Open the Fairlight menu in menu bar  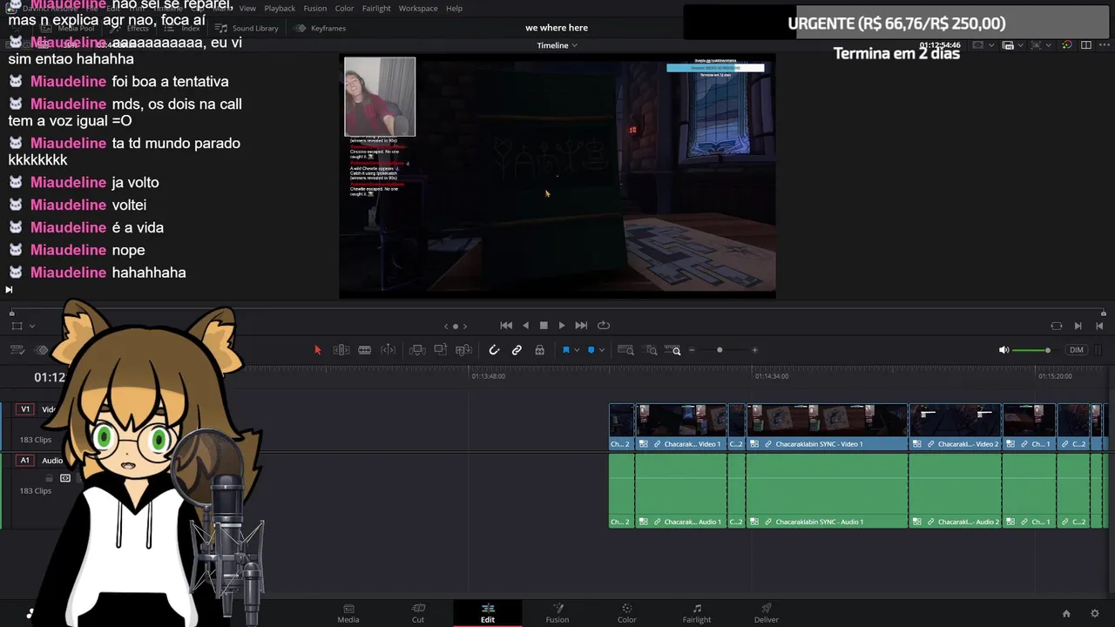pyautogui.click(x=376, y=9)
